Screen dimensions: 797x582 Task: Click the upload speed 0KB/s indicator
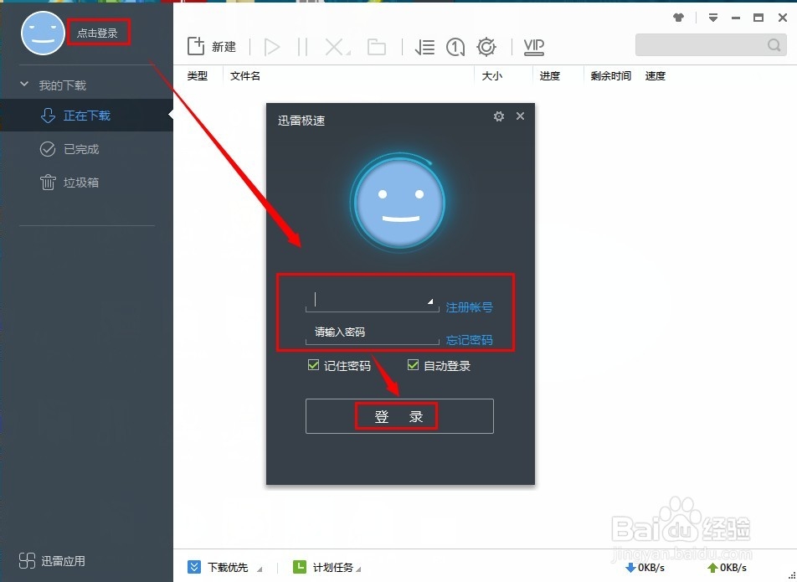click(x=727, y=567)
